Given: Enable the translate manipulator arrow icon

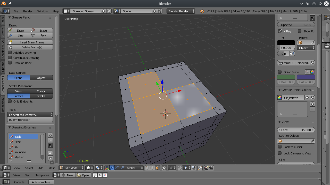Looking at the screenshot, I should pyautogui.click(x=112, y=168).
